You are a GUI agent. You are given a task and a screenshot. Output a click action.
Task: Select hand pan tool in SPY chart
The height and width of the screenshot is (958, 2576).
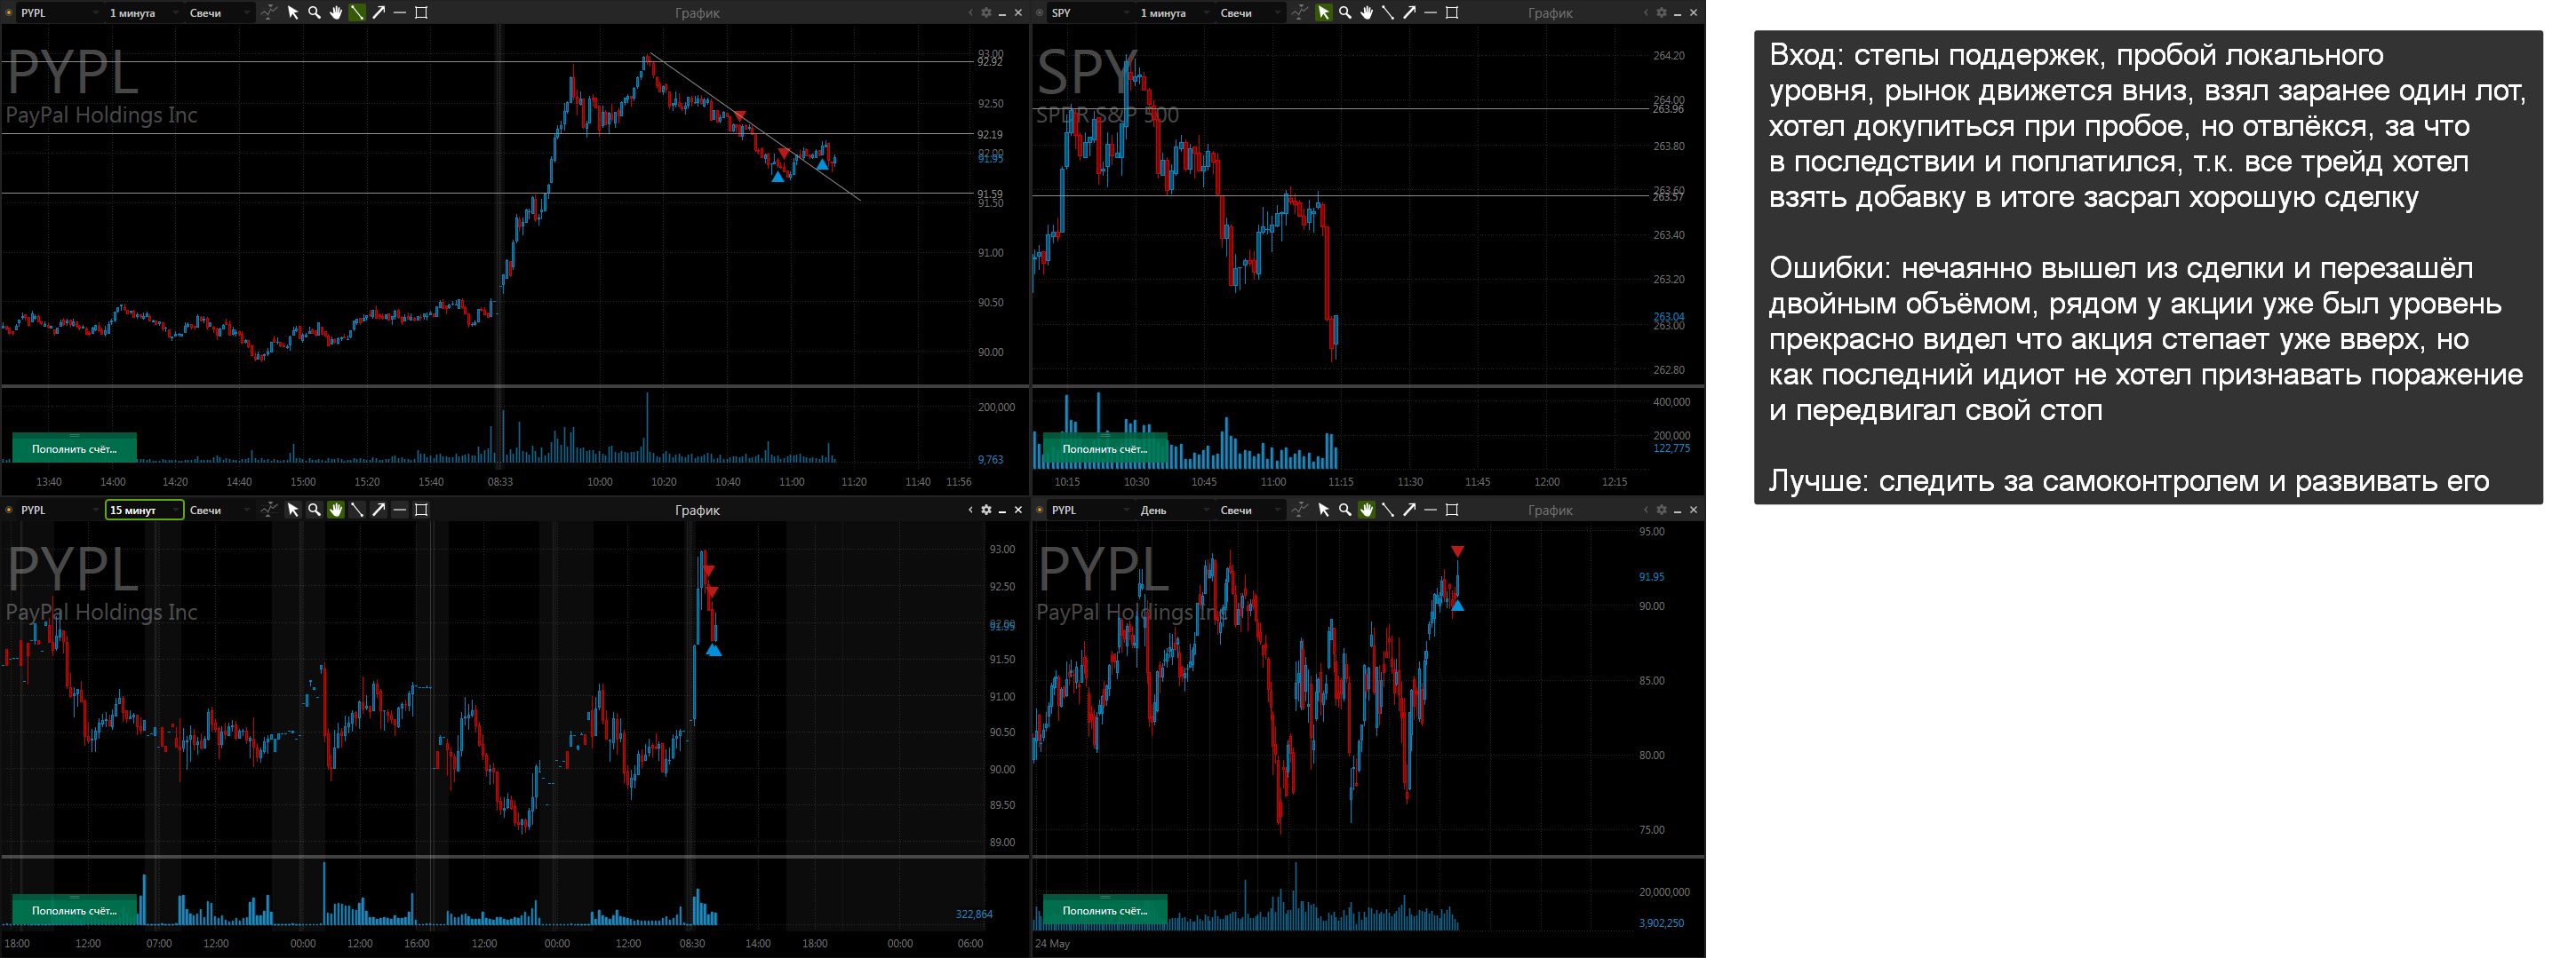pos(1367,12)
